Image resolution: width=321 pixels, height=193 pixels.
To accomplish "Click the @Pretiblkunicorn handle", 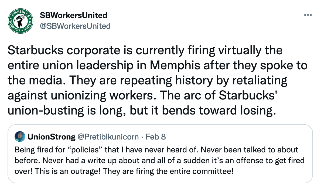I will [x=108, y=137].
